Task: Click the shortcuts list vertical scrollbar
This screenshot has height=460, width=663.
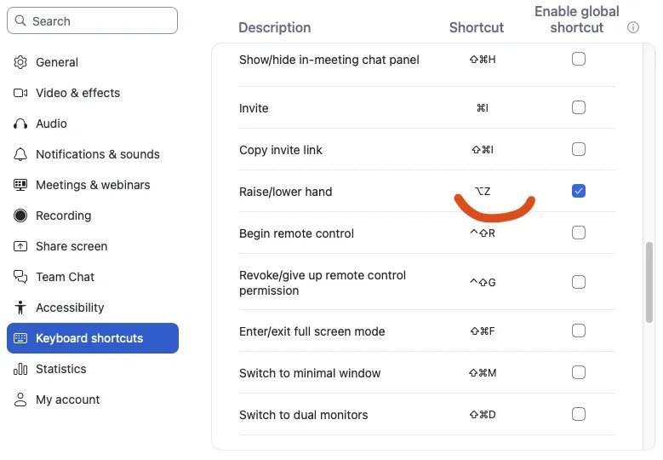Action: 650,281
